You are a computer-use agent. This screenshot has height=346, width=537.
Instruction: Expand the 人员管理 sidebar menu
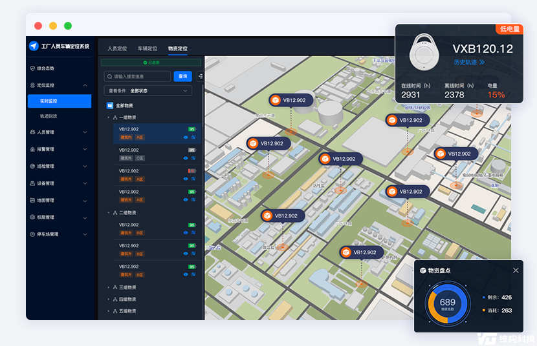point(85,132)
